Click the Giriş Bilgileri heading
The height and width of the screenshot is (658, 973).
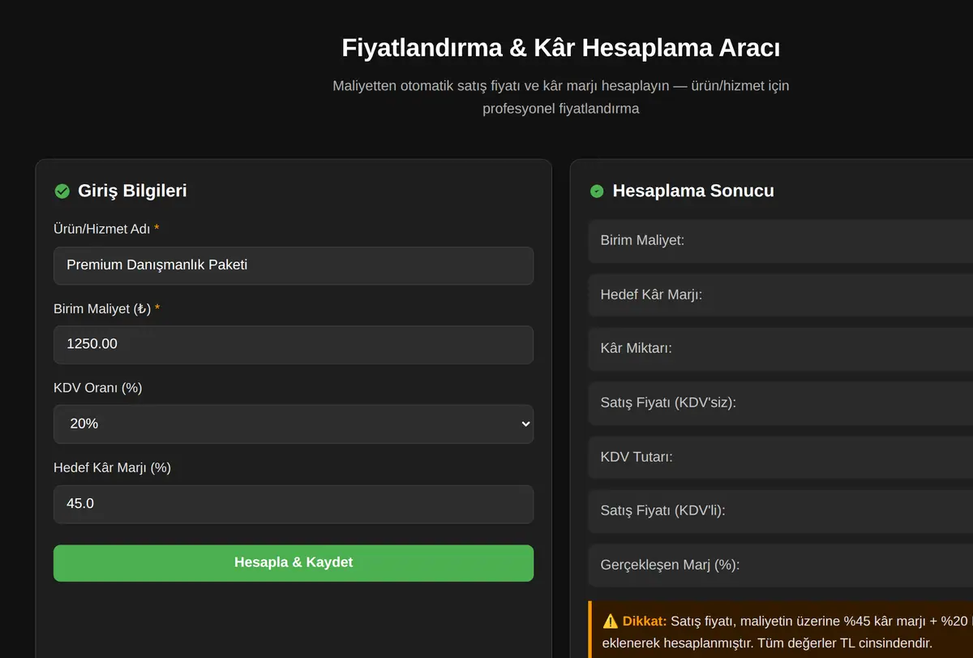click(x=132, y=191)
